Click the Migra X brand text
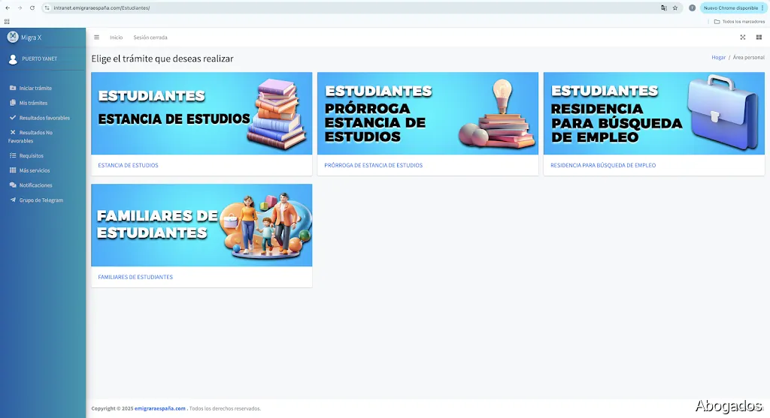The height and width of the screenshot is (418, 770). (x=31, y=38)
